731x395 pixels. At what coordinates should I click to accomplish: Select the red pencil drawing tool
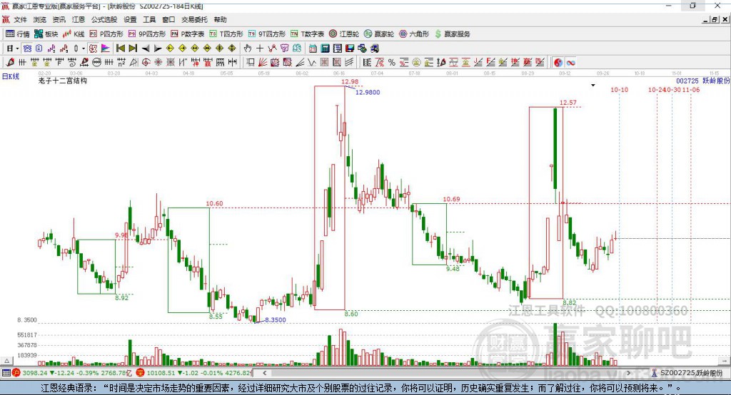[10, 63]
